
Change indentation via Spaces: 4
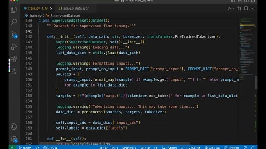[x=129, y=147]
